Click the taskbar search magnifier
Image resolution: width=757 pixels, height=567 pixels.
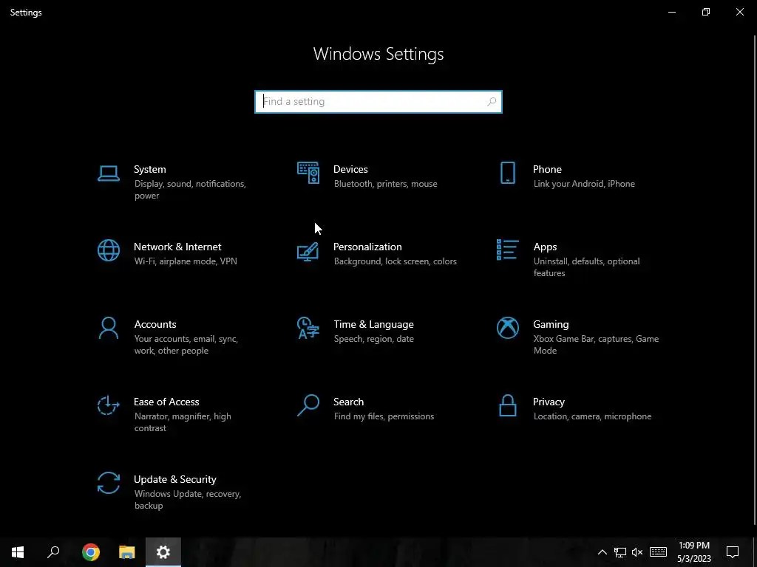click(53, 552)
